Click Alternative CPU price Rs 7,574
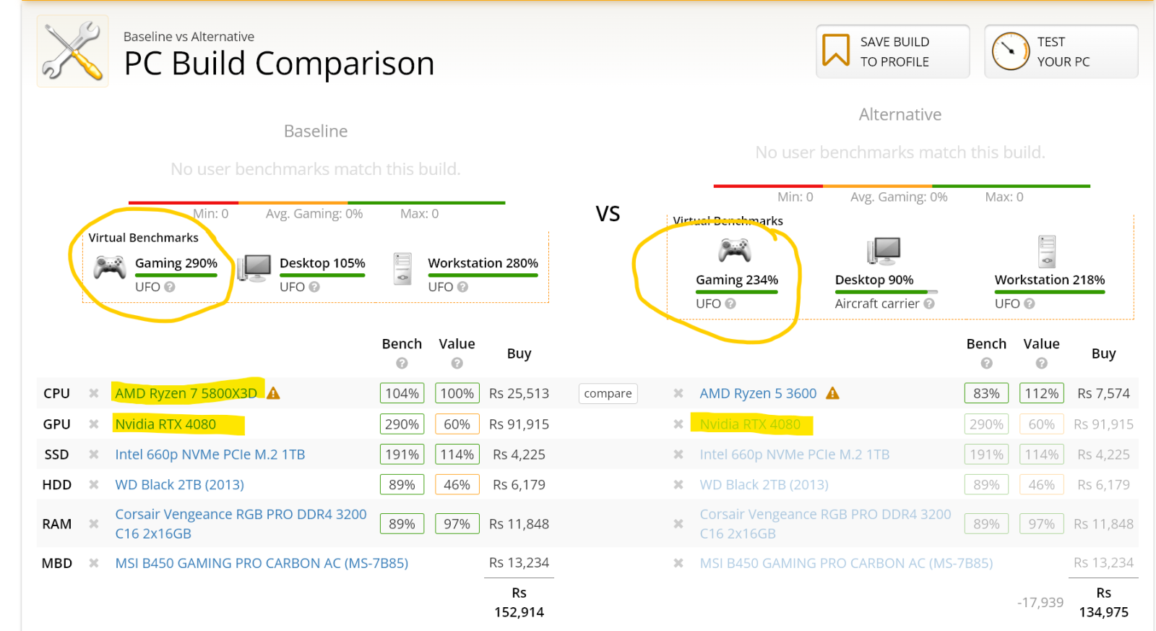 coord(1103,393)
